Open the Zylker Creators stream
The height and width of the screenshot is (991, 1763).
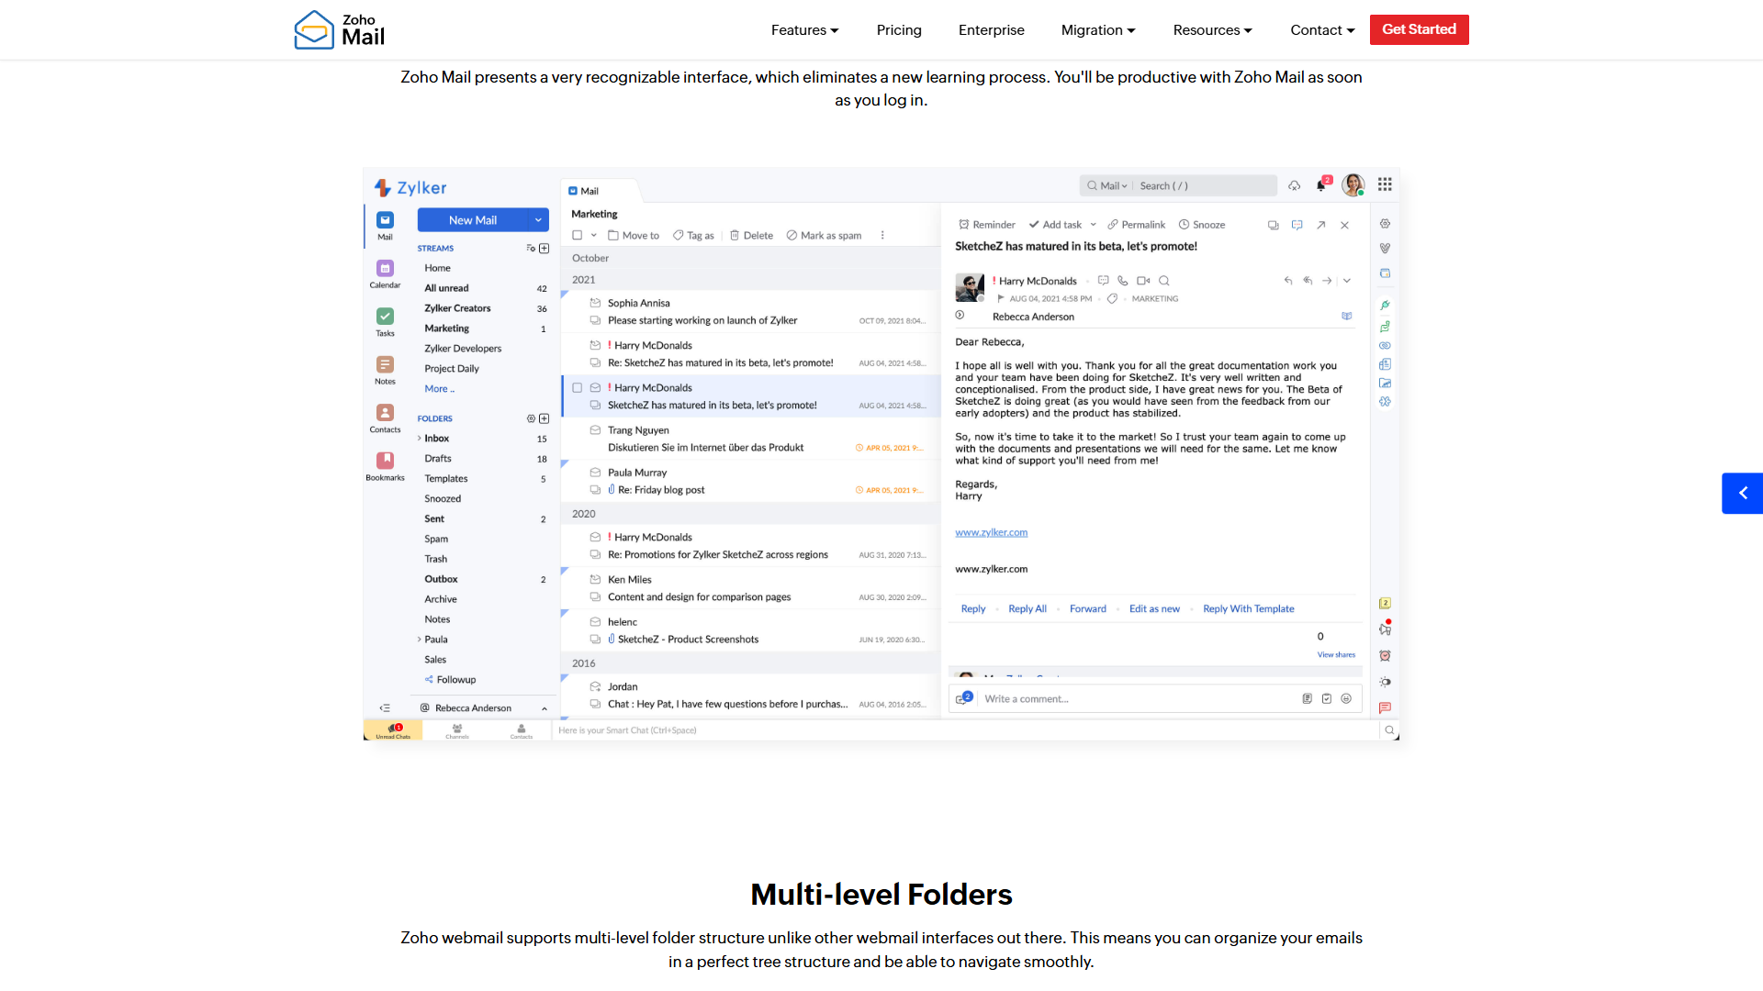[x=457, y=308]
